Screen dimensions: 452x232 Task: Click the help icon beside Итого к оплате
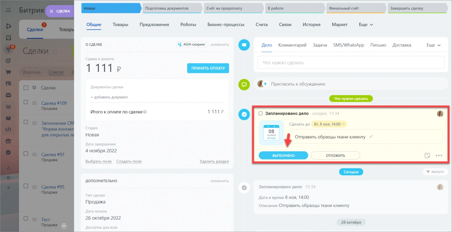coord(145,112)
